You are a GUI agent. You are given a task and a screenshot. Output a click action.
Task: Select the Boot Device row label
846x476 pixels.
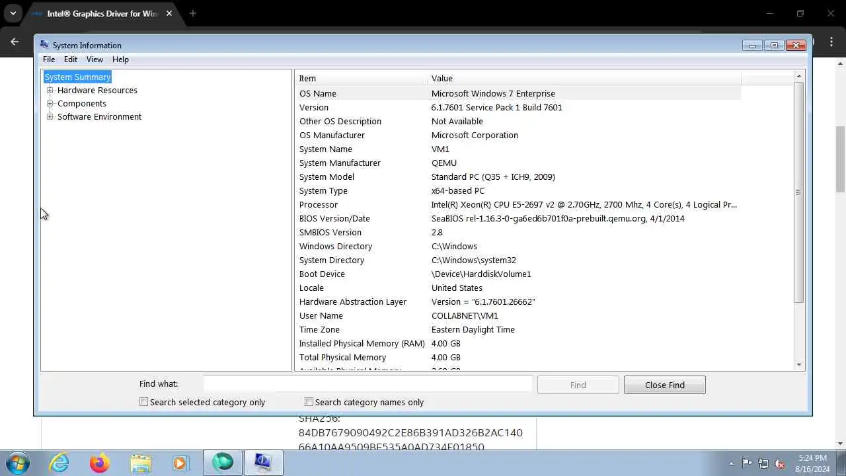[x=322, y=274]
